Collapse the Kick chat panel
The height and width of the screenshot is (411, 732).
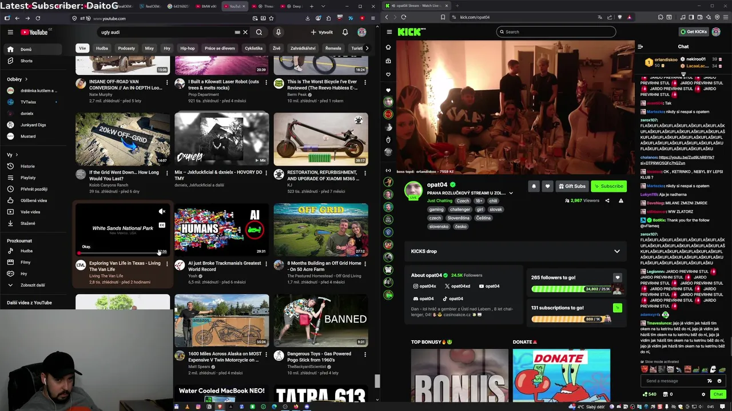(x=640, y=47)
